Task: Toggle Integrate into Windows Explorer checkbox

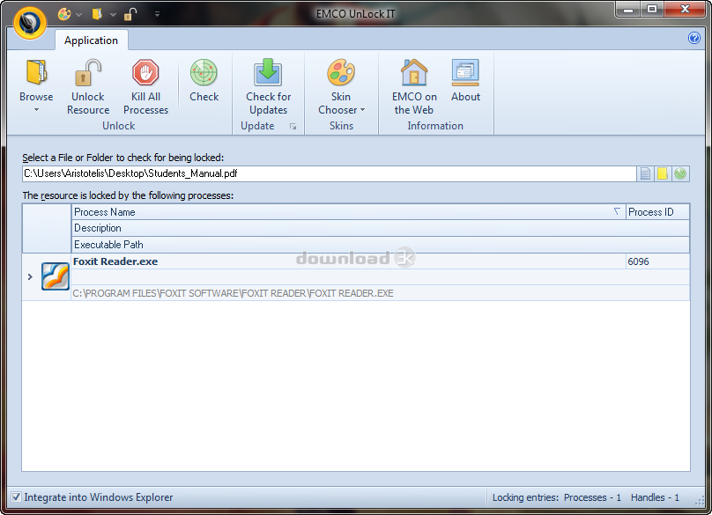Action: 16,497
